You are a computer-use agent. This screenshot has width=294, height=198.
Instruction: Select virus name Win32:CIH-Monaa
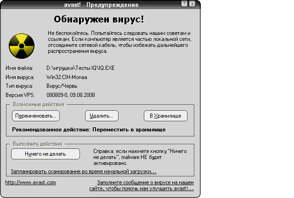pos(67,77)
